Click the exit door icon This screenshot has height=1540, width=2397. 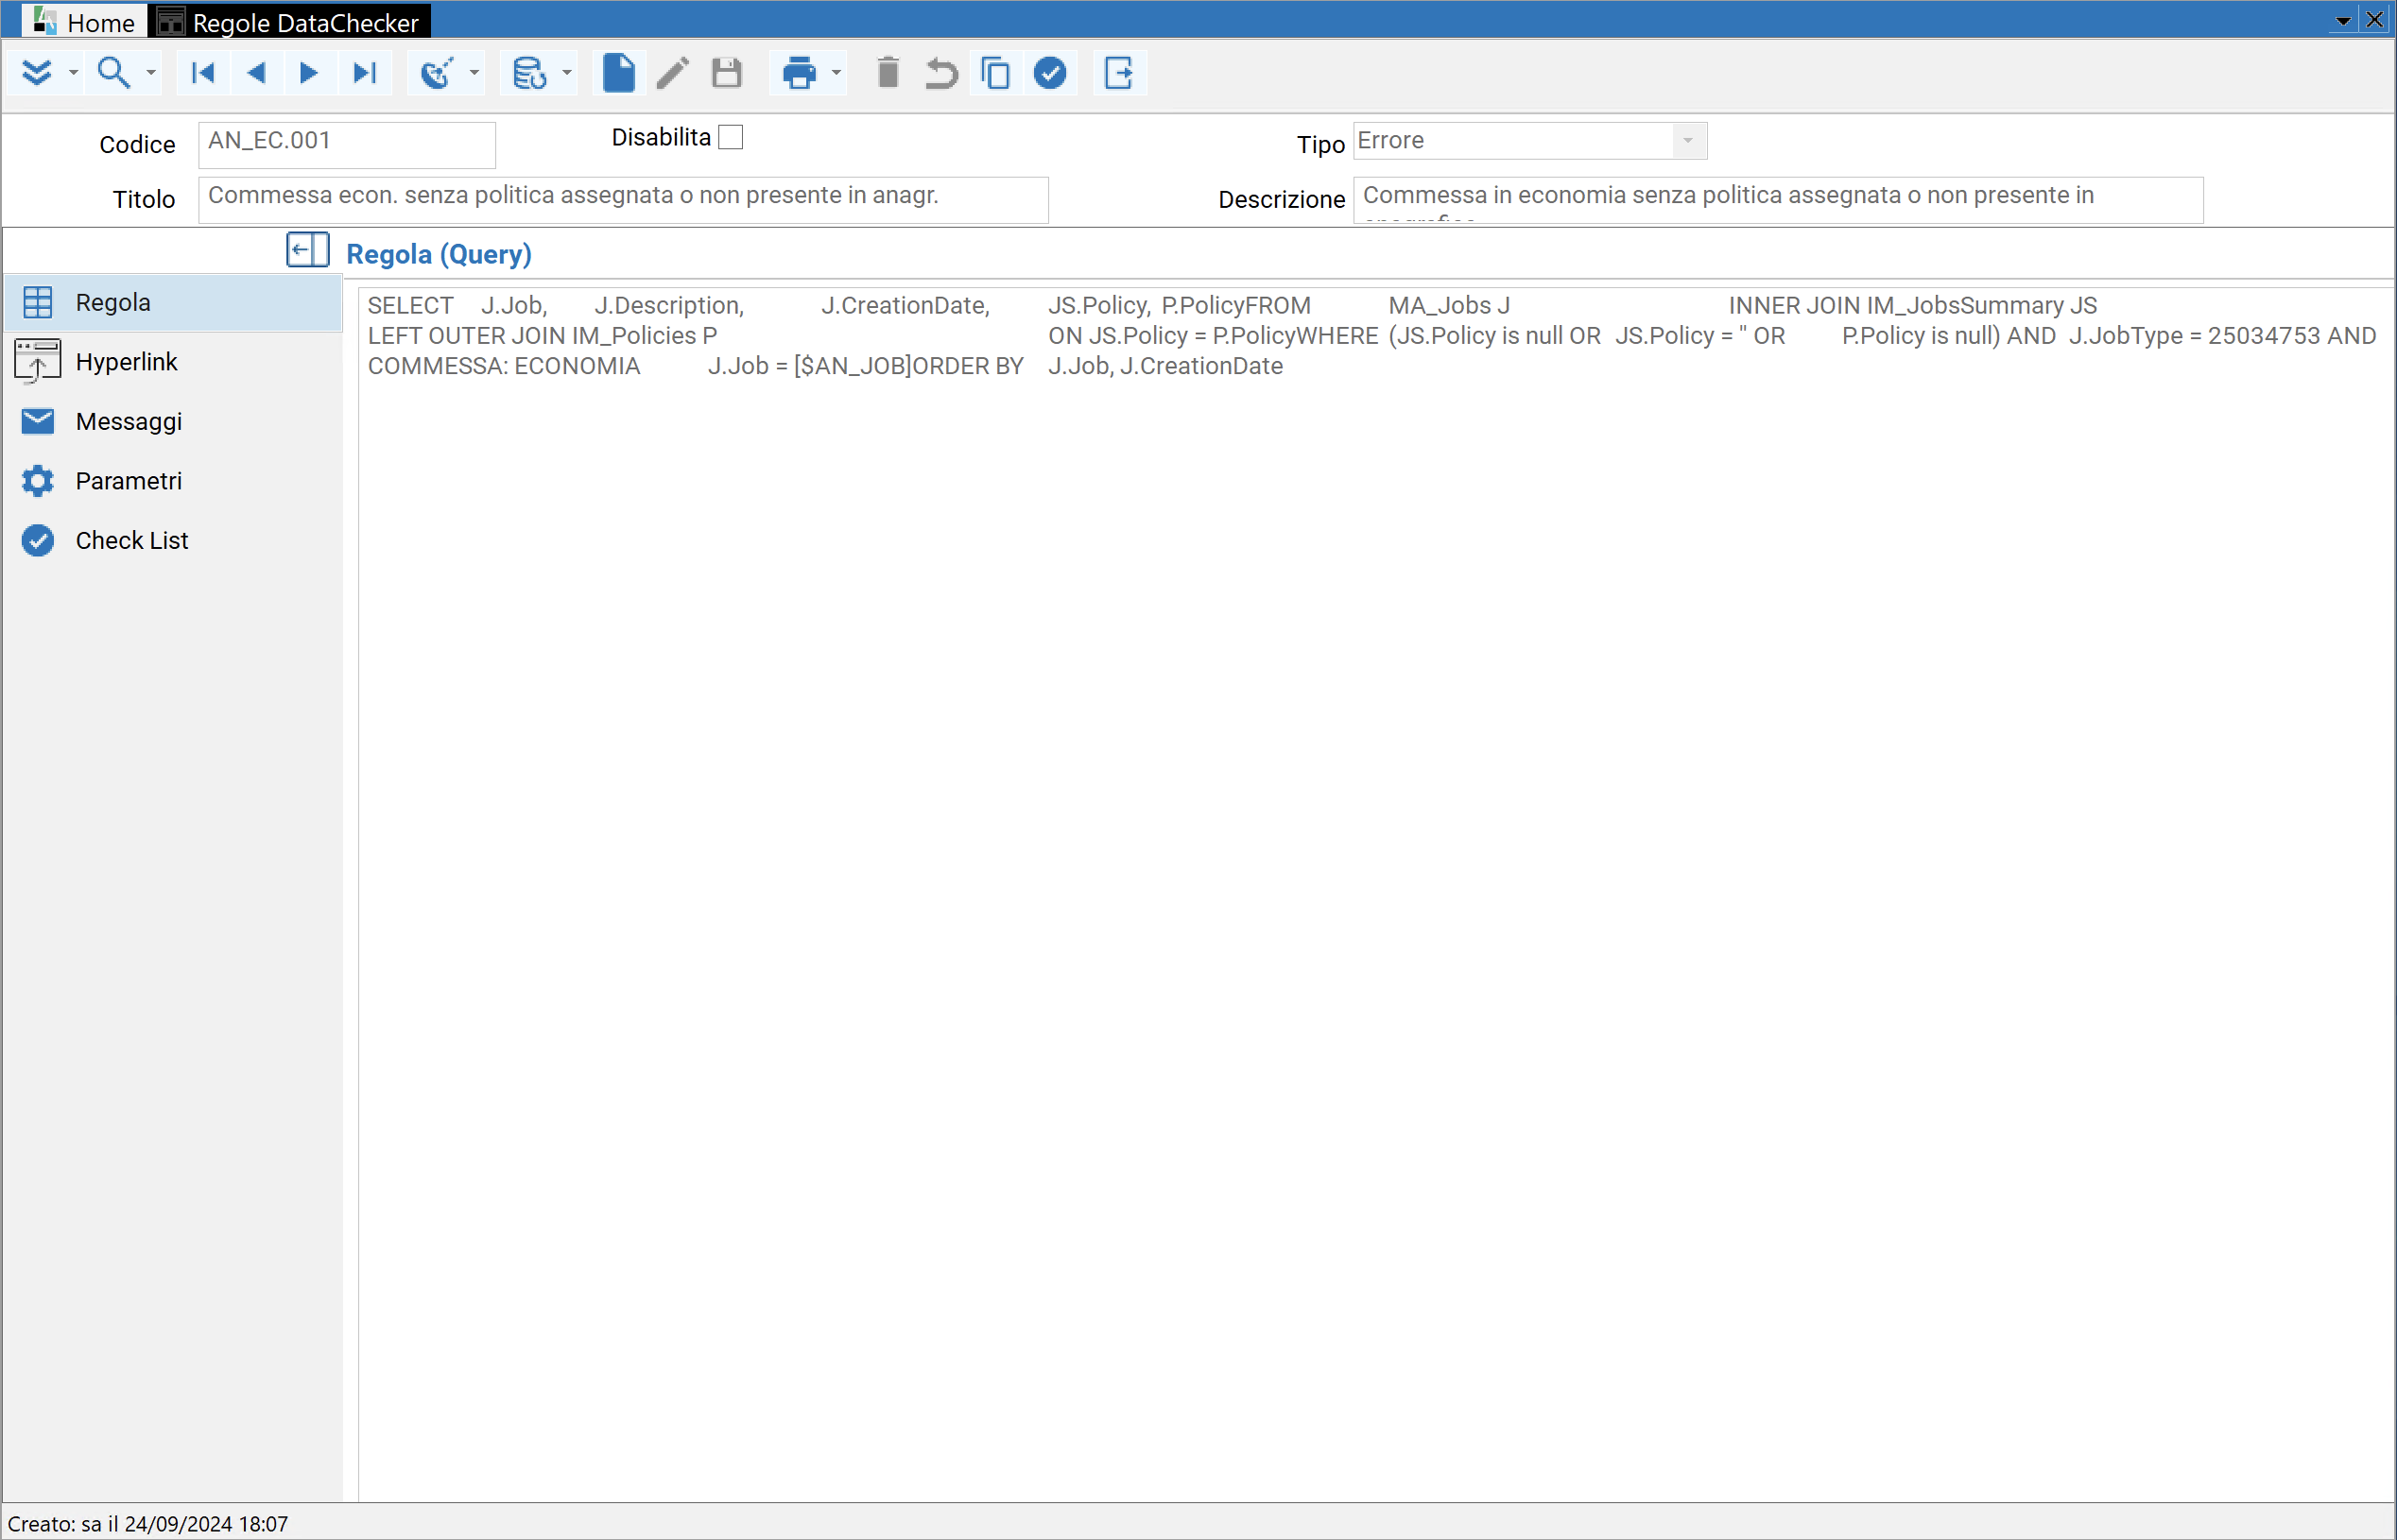click(1118, 73)
